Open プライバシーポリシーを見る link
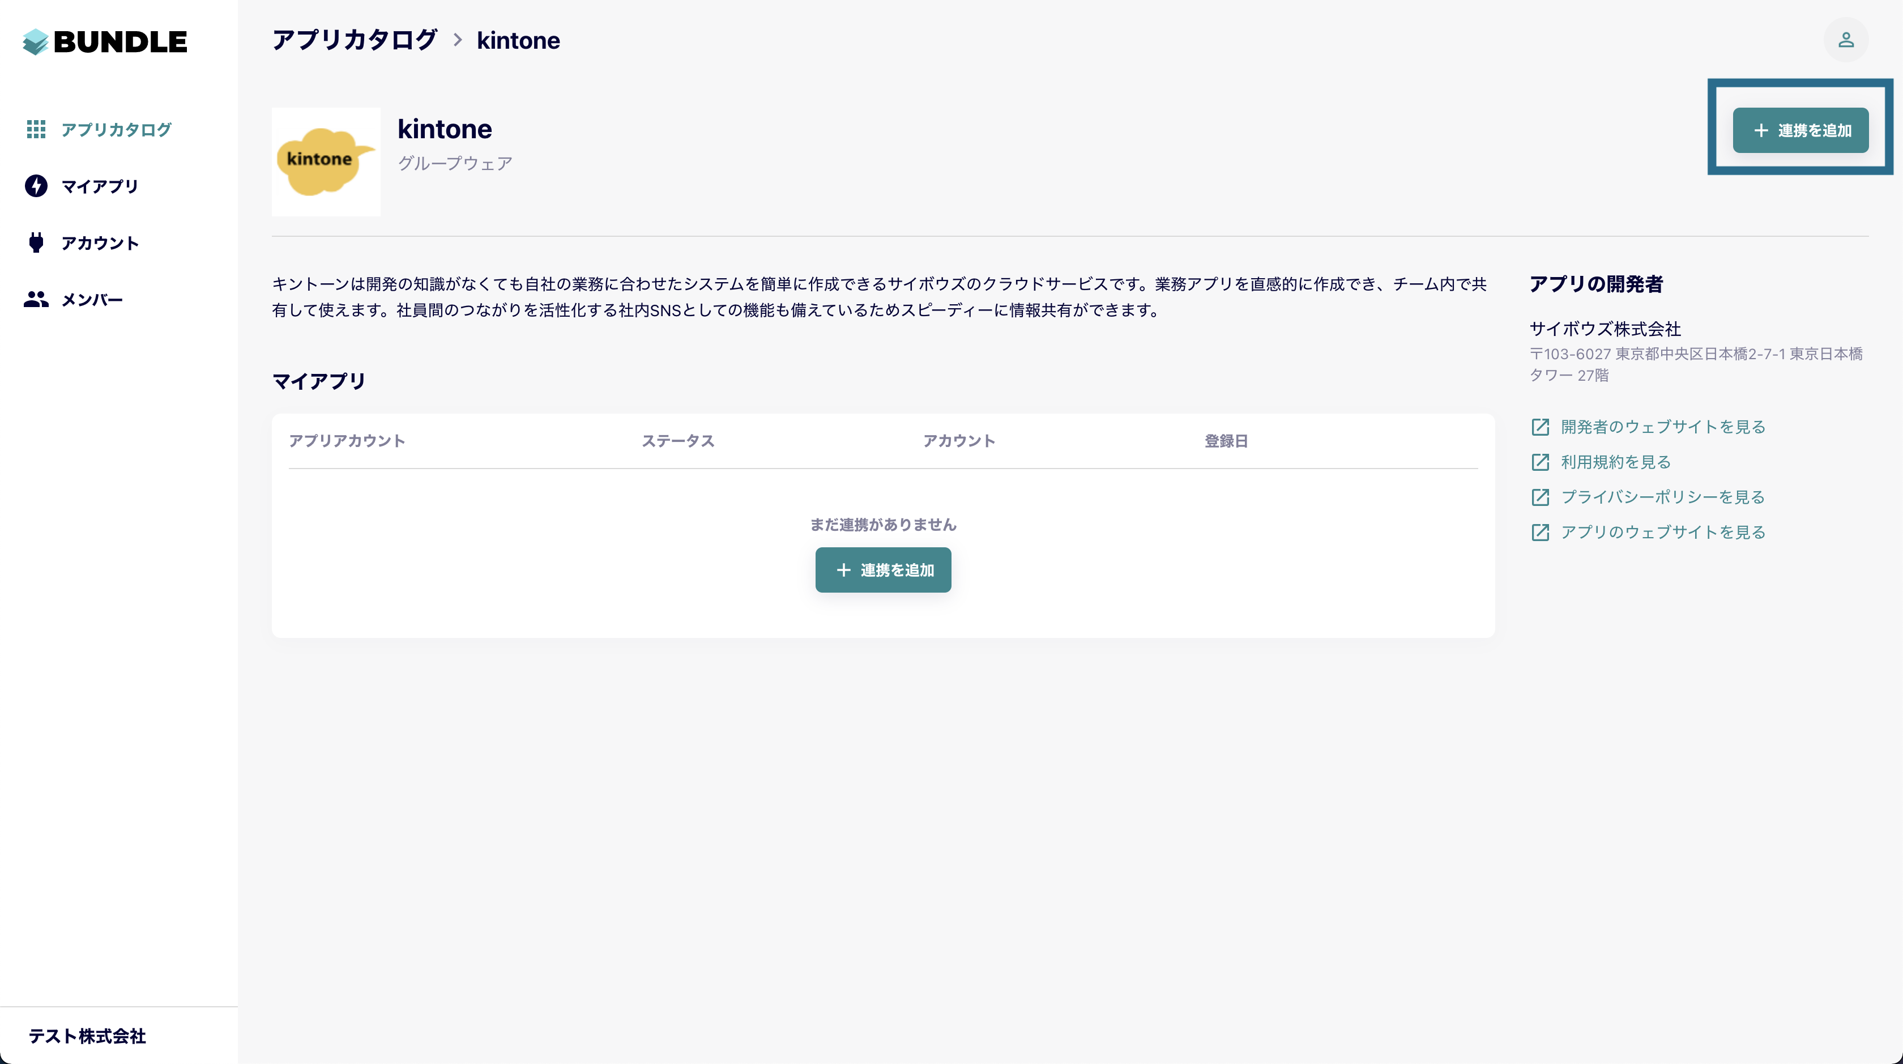 1663,497
